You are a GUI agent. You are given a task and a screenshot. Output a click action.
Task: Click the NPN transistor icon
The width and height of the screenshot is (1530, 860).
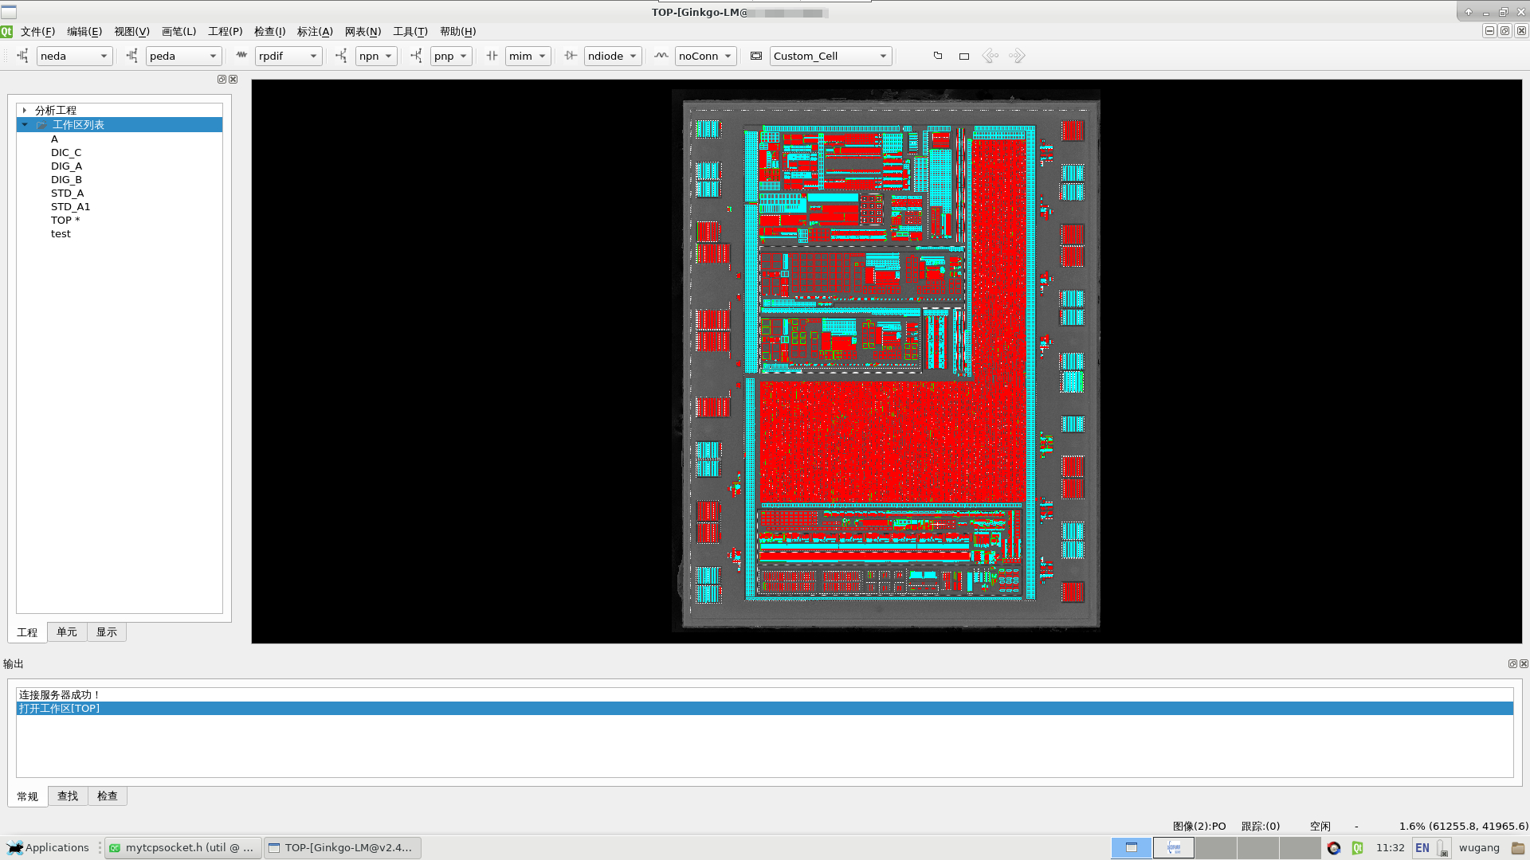point(341,56)
